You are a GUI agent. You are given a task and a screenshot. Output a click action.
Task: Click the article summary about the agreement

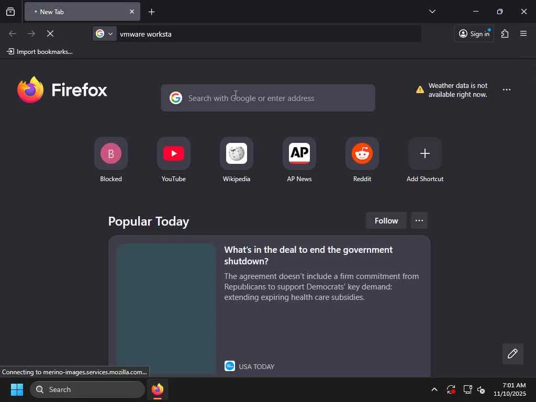point(321,286)
